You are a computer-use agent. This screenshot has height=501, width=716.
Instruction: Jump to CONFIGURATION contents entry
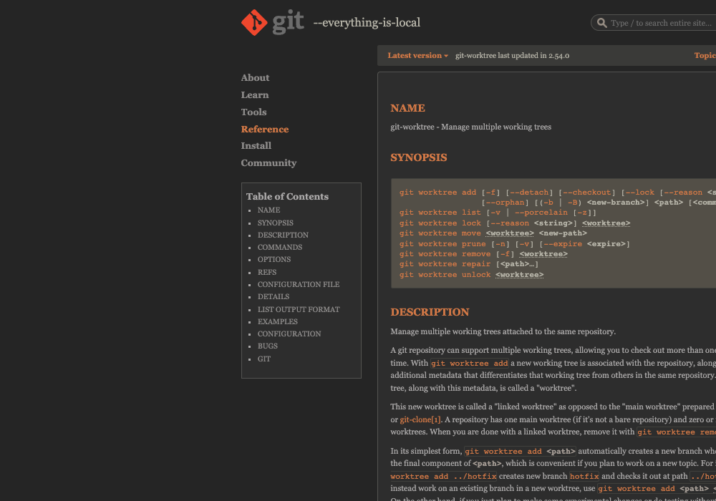[289, 334]
